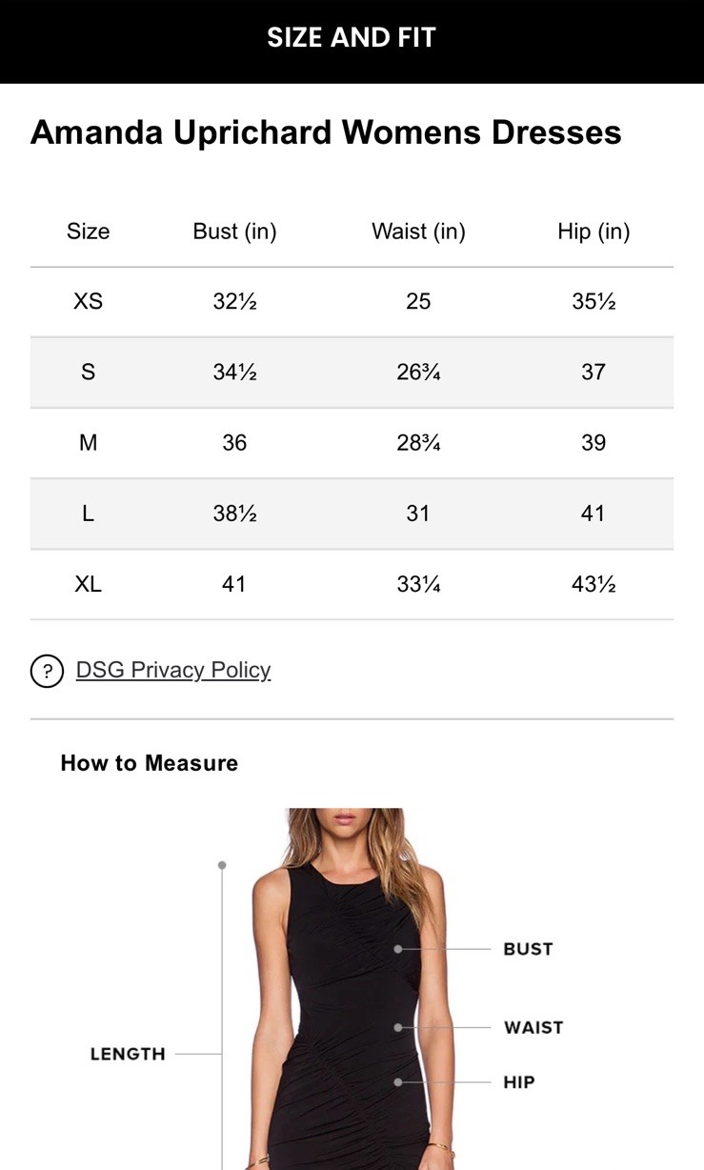
Task: Open the DSG Privacy Policy link
Action: [x=173, y=670]
